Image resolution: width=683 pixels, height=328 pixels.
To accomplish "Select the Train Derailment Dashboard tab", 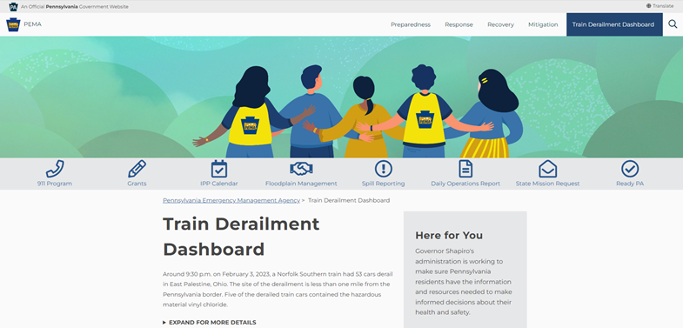I will click(614, 24).
